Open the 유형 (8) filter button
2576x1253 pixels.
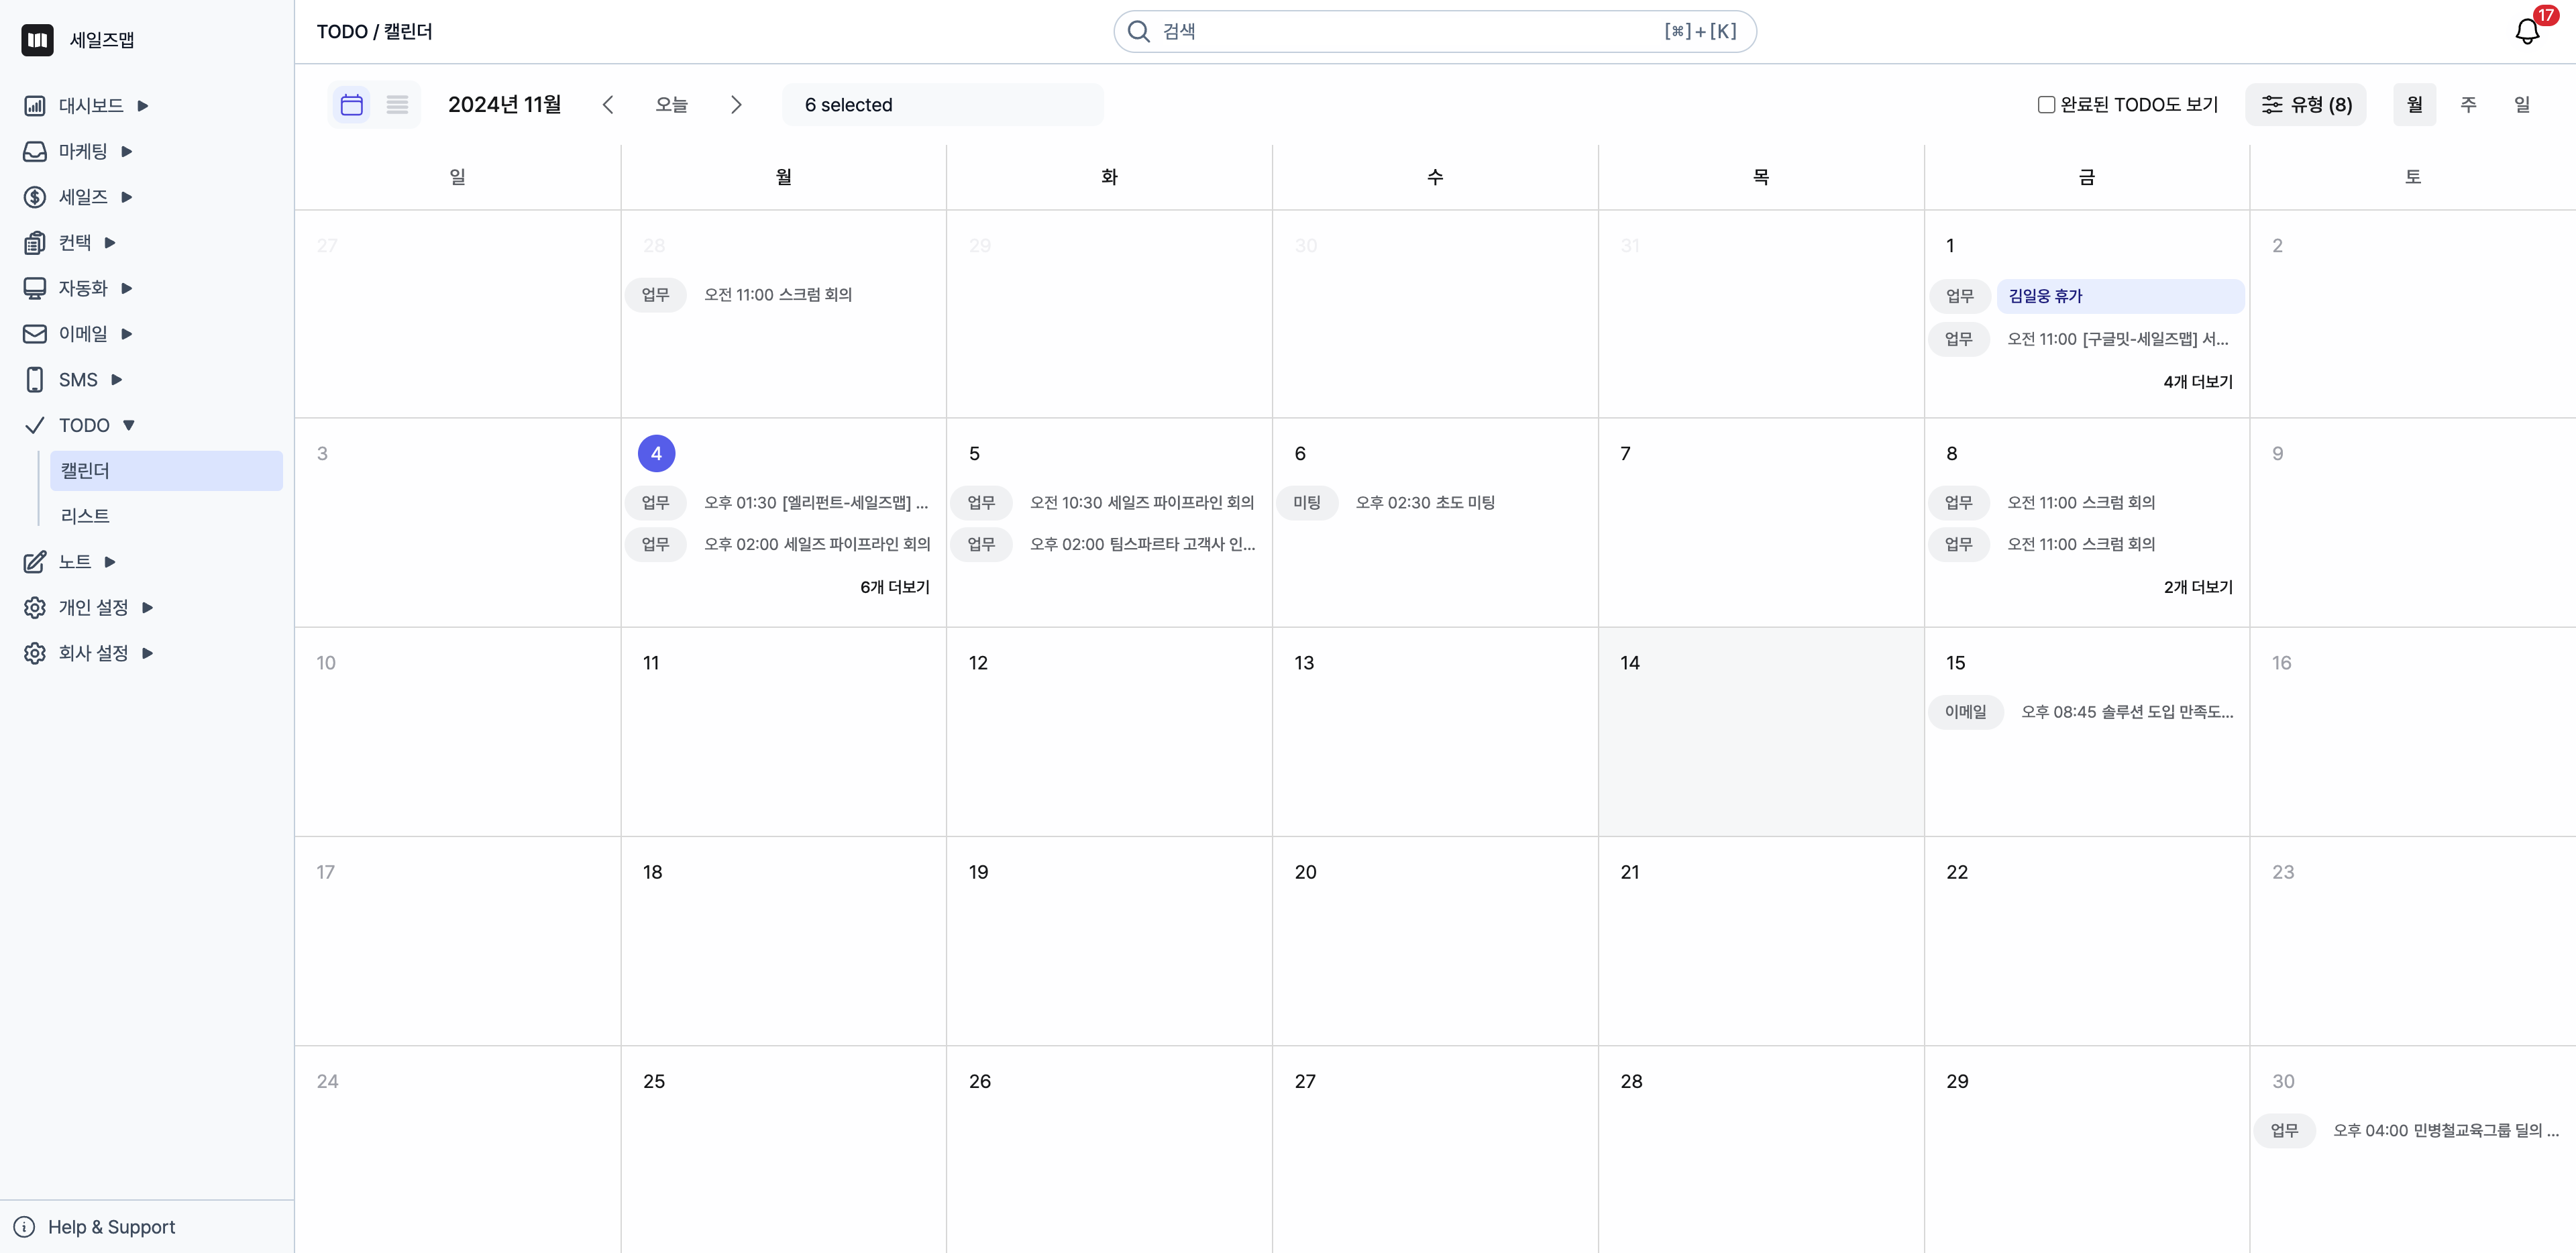[2306, 105]
